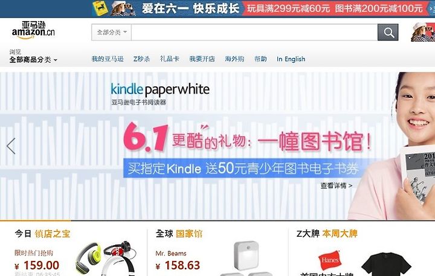Click the black T-shirt product image
Screen dimensions: 435x276
tap(387, 264)
